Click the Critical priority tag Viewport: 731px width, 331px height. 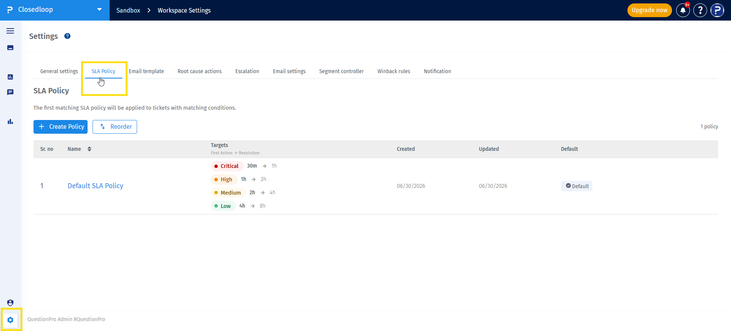pyautogui.click(x=227, y=166)
